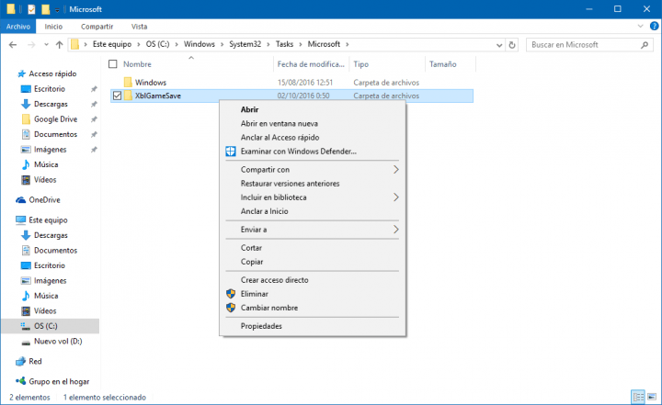The height and width of the screenshot is (405, 662).
Task: Sort by the Nombre column header
Action: tap(137, 64)
